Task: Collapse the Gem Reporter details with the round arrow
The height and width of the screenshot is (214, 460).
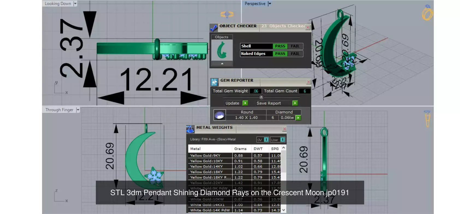Action: [x=261, y=97]
